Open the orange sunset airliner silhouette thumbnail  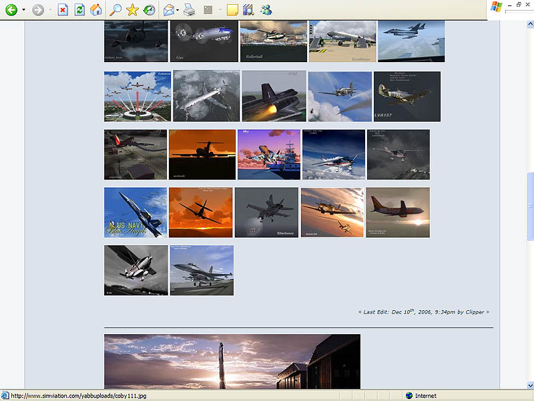point(202,154)
